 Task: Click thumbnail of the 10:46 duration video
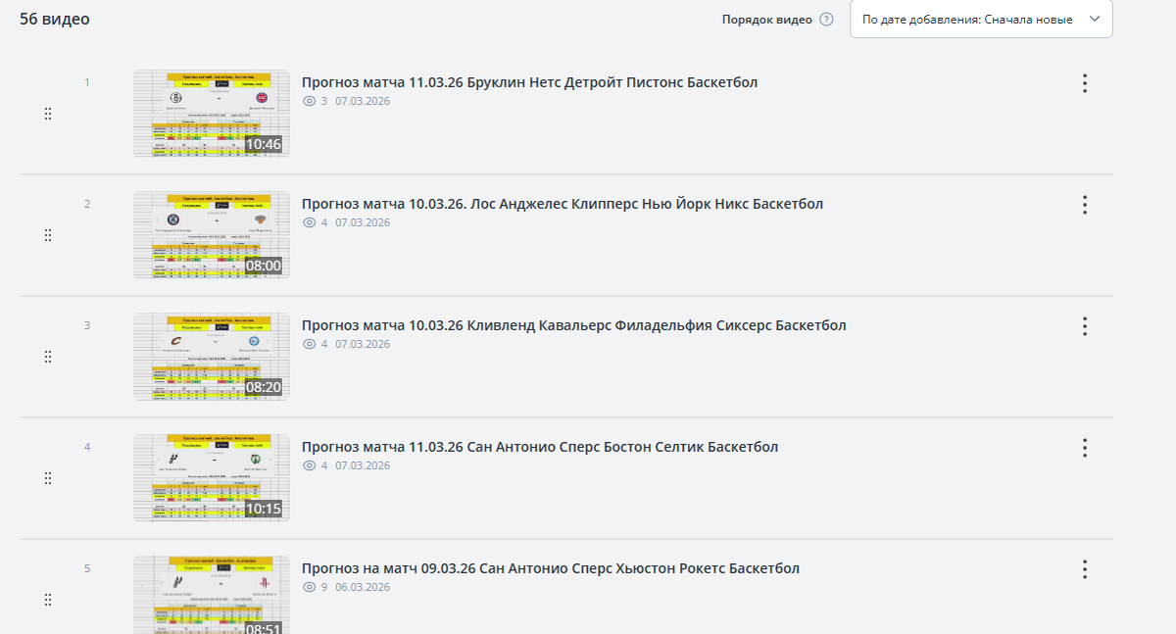tap(212, 114)
